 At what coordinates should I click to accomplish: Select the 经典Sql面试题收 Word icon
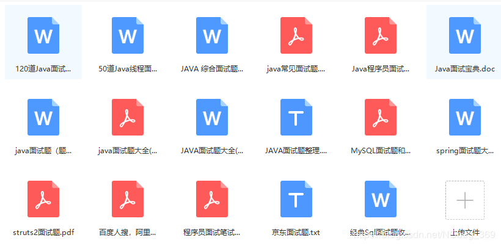(381, 199)
